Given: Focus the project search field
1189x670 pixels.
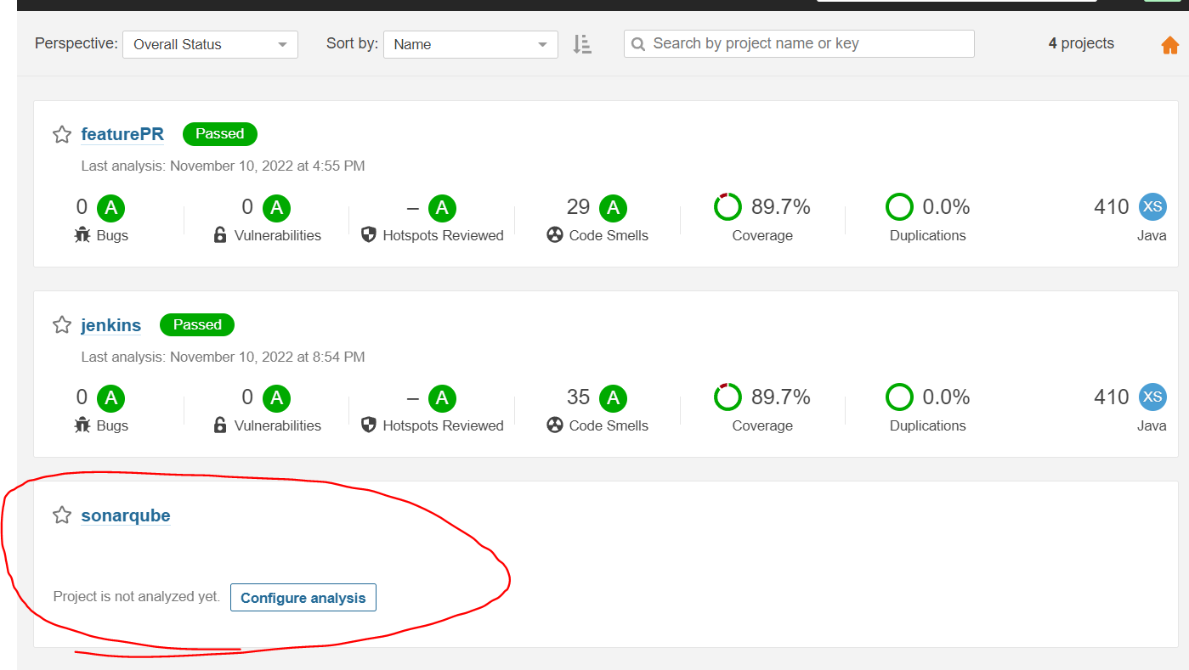Looking at the screenshot, I should (799, 43).
